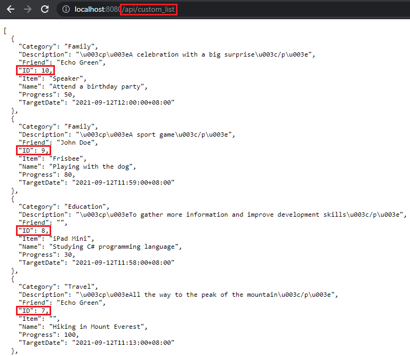Click the browser forward arrow
The width and height of the screenshot is (410, 356).
click(x=27, y=9)
